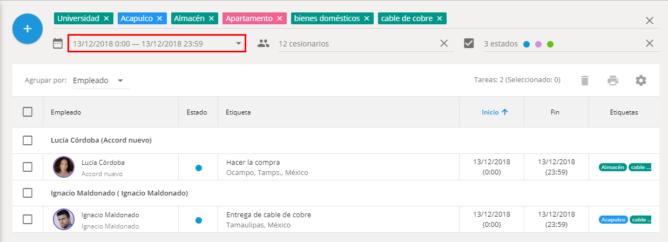Sort by the Etiqueta column header
The image size is (668, 242).
(238, 112)
